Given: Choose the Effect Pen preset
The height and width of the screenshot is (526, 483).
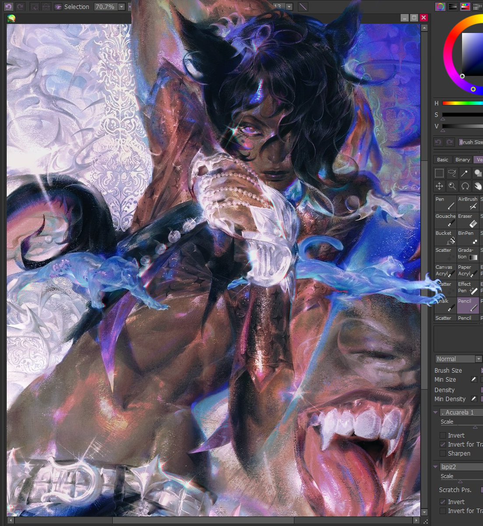Looking at the screenshot, I should click(468, 288).
